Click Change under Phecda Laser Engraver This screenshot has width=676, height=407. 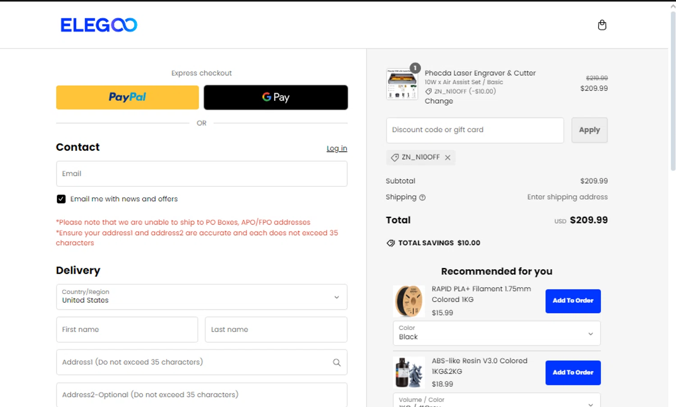tap(438, 101)
